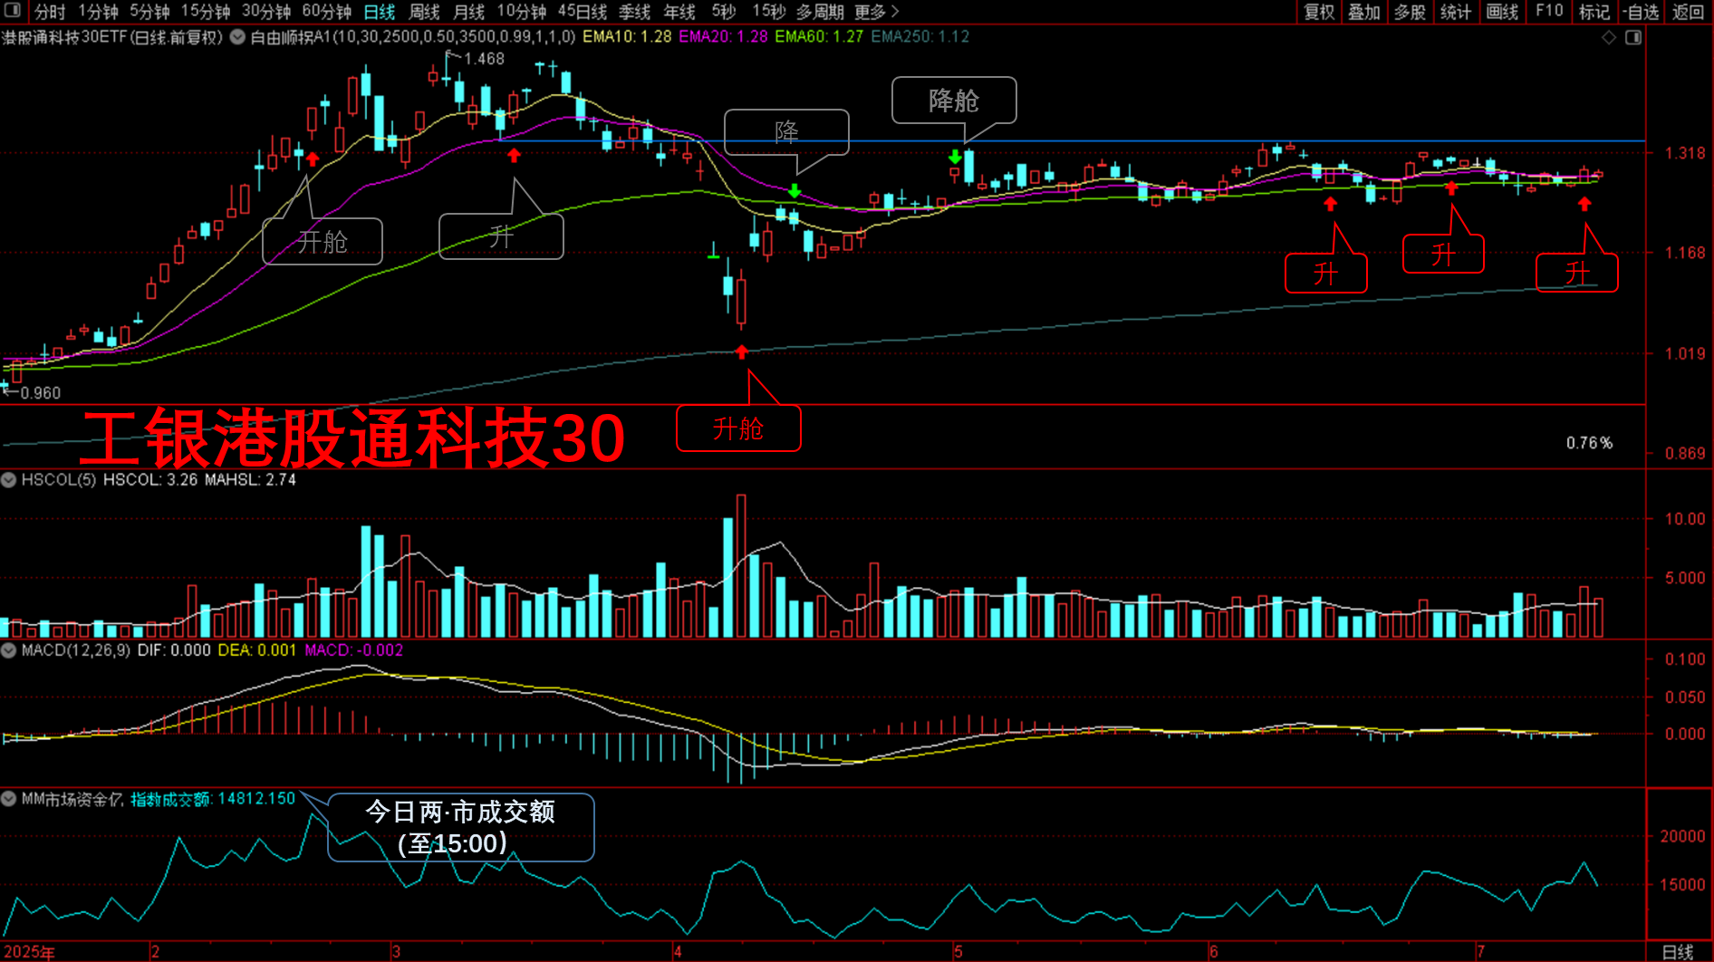Viewport: 1714px width, 962px height.
Task: Select the 降舱 annotation label
Action: (954, 101)
